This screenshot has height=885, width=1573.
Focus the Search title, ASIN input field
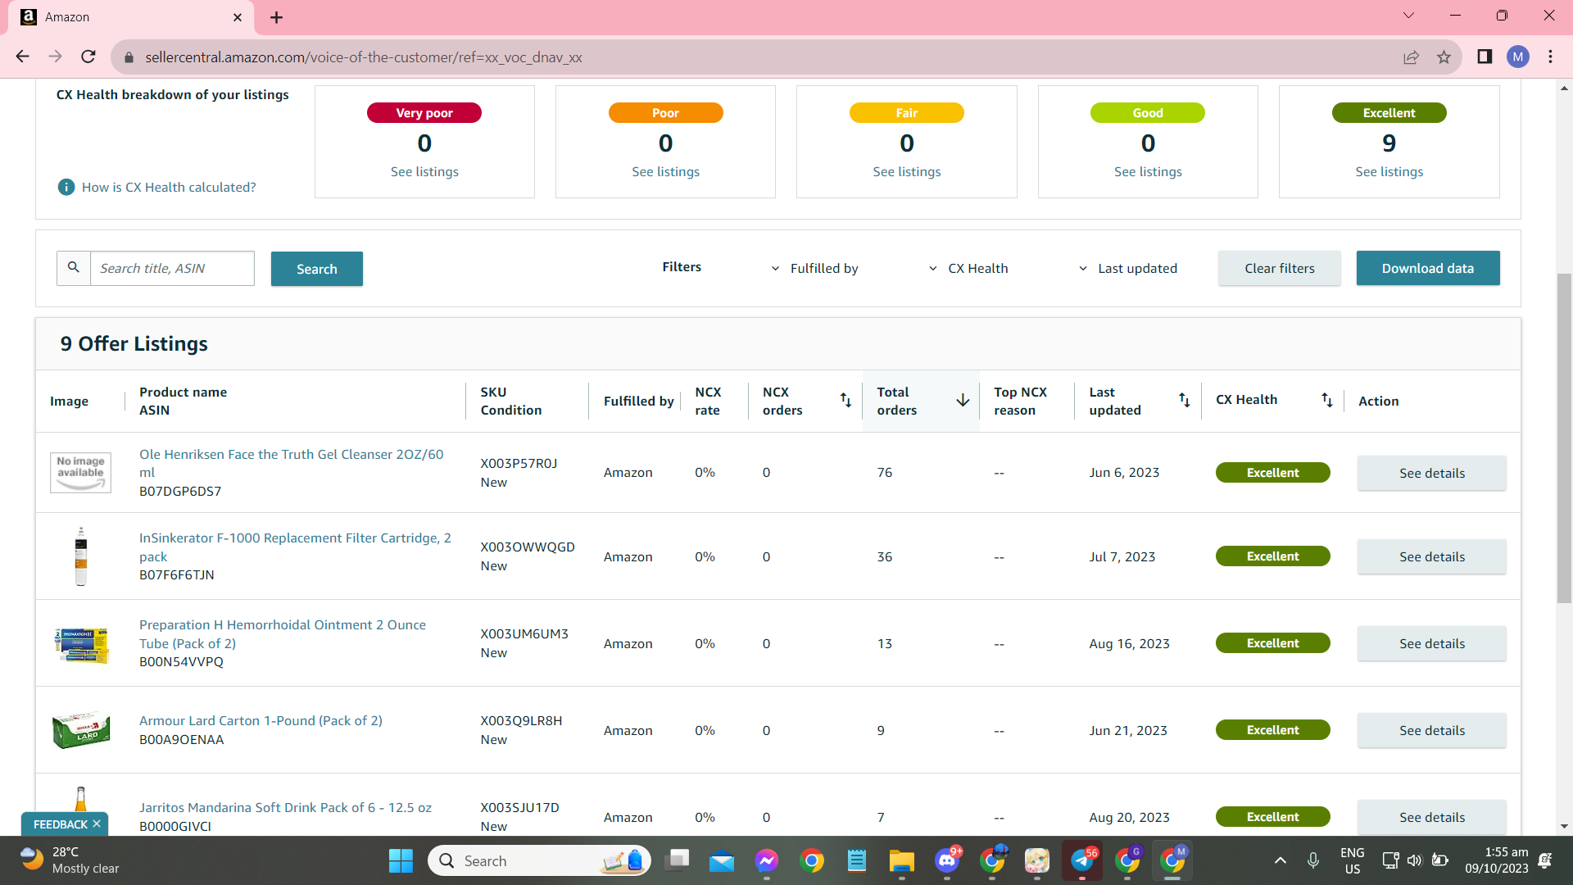pyautogui.click(x=172, y=268)
